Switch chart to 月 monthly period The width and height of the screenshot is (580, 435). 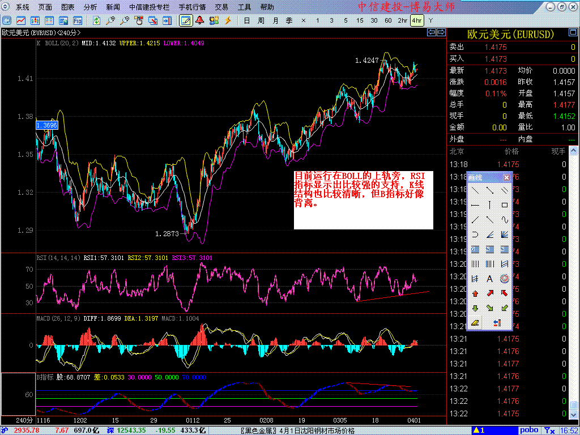275,20
